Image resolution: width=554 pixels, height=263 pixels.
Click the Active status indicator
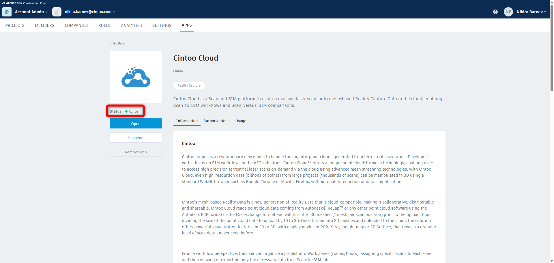pyautogui.click(x=132, y=111)
